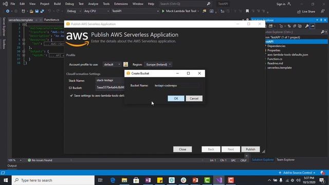Viewport: 329px width, 185px height.
Task: Click the Solution Explorer auto-hide pin icon
Action: (321, 20)
